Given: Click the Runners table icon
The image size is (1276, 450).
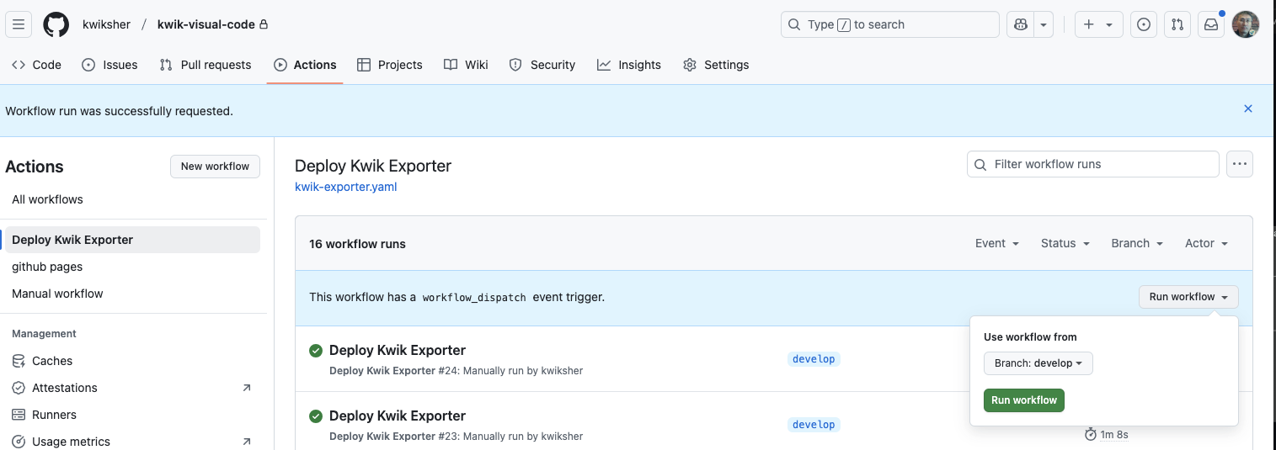Looking at the screenshot, I should tap(19, 415).
